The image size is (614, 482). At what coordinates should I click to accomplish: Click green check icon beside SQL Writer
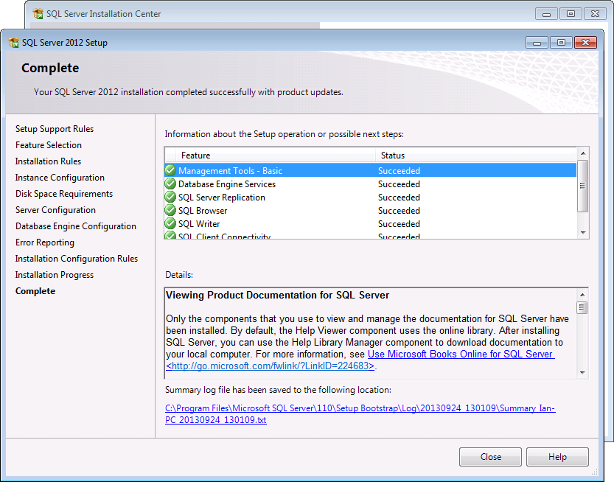170,223
